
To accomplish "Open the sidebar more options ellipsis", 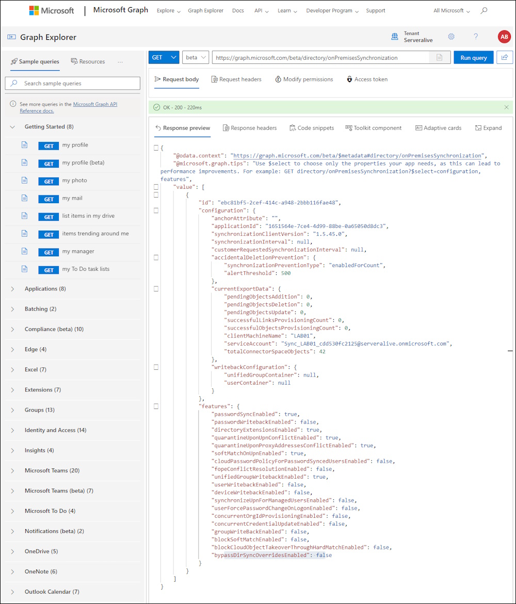I will point(120,61).
